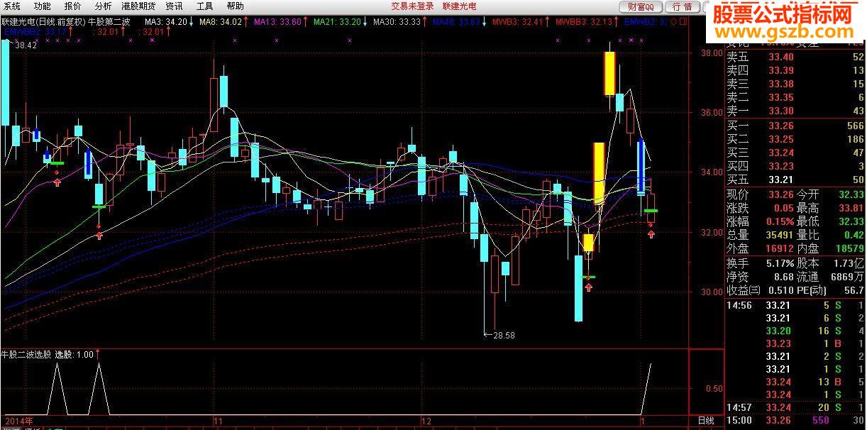
Task: Click the diamond icon above price axis
Action: click(673, 22)
